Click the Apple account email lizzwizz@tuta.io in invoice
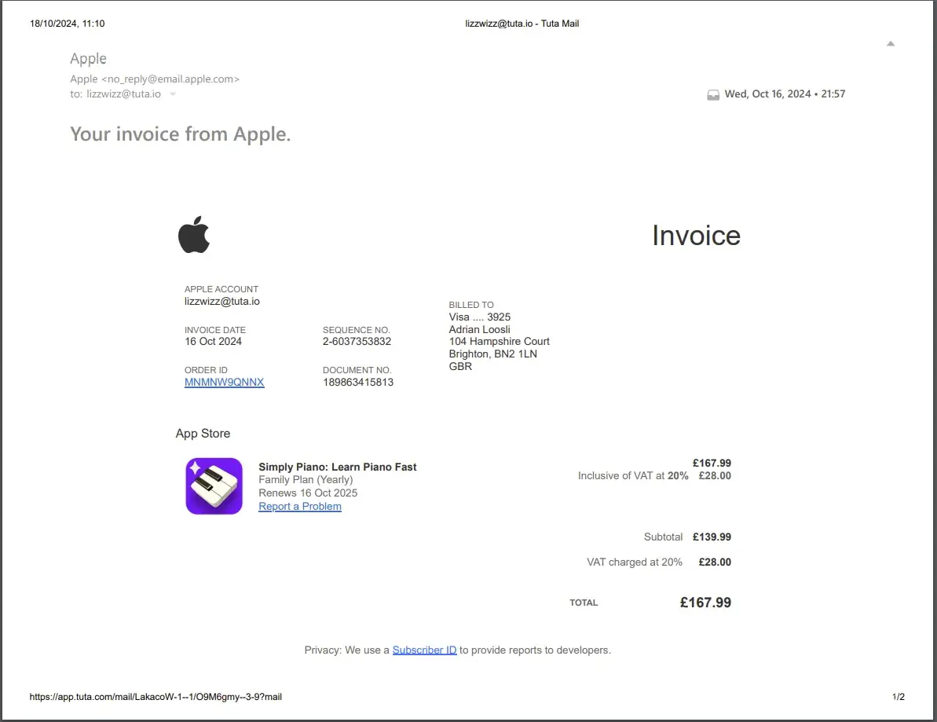This screenshot has height=722, width=937. pyautogui.click(x=221, y=301)
